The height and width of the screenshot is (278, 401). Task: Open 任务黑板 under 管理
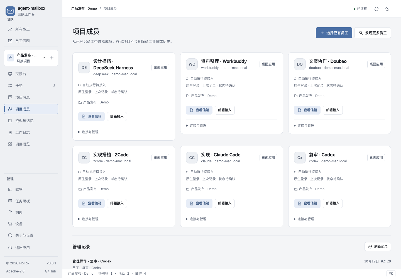31,201
